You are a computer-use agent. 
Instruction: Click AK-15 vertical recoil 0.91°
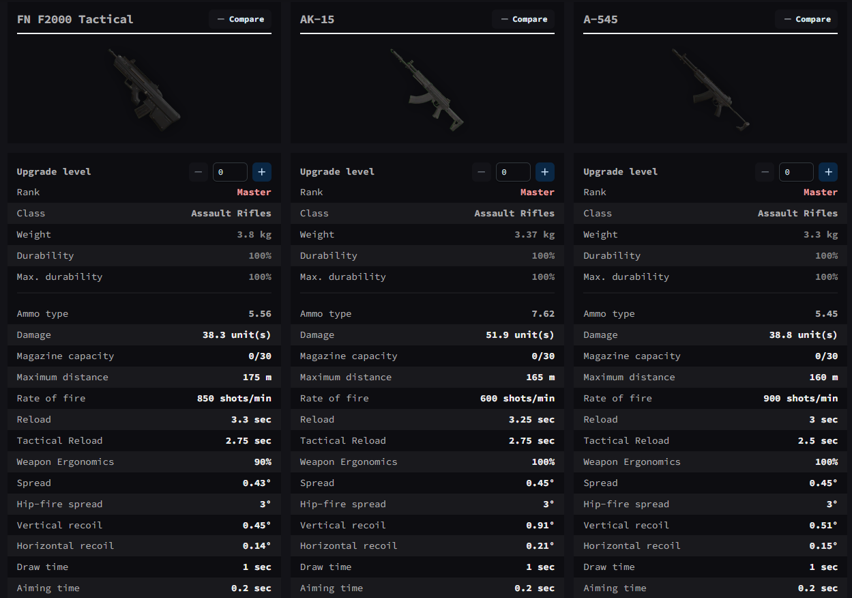540,526
